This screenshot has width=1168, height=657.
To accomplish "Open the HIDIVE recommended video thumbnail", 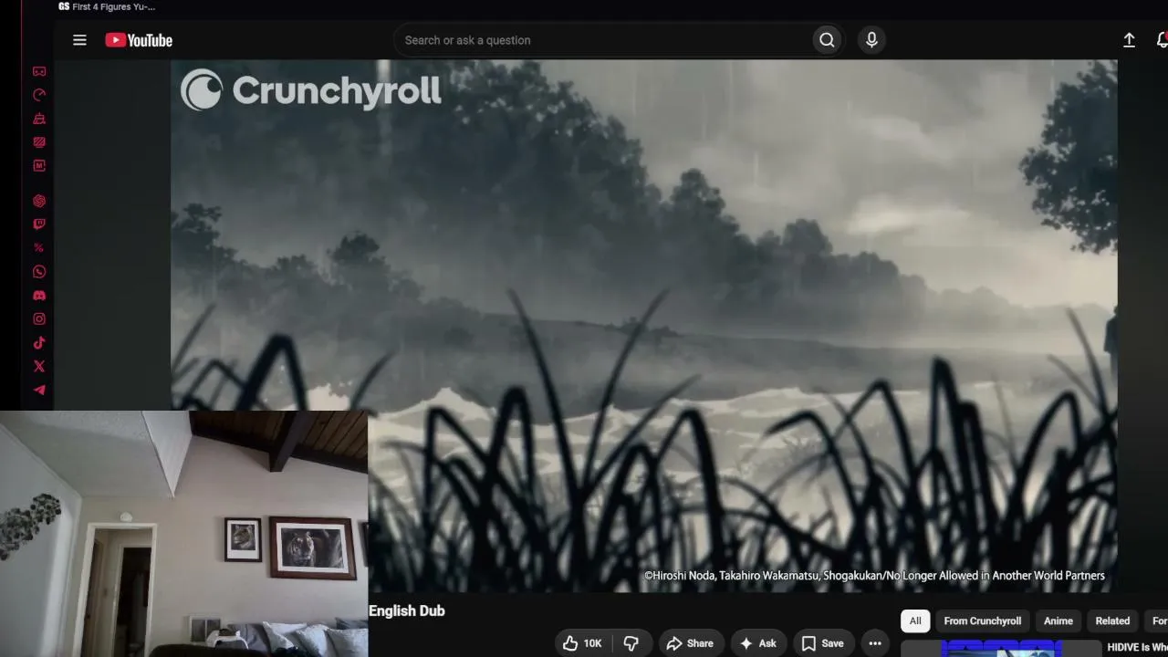I will 1001,649.
